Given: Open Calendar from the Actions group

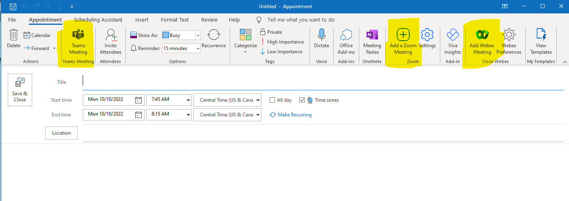Looking at the screenshot, I should click(37, 35).
